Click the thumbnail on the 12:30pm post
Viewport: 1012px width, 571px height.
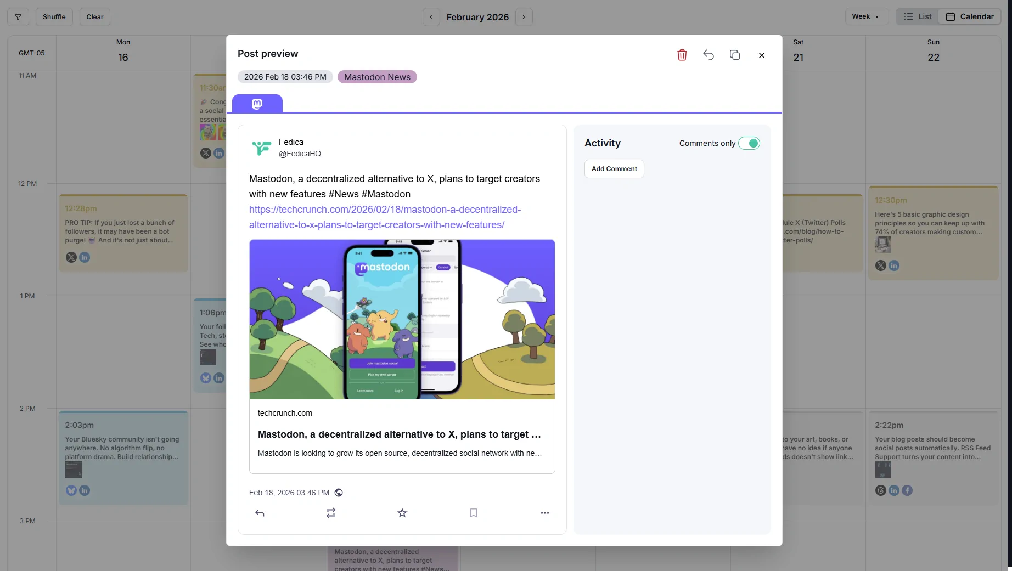(883, 245)
